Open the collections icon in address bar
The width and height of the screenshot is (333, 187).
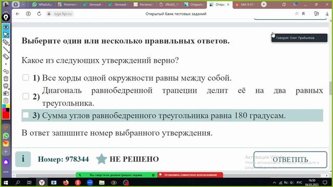[x=316, y=14]
